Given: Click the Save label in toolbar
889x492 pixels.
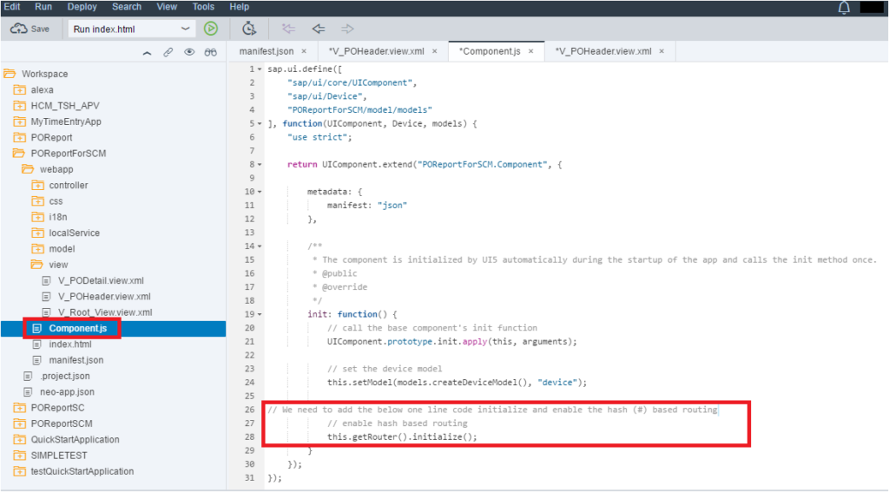Looking at the screenshot, I should (x=40, y=29).
